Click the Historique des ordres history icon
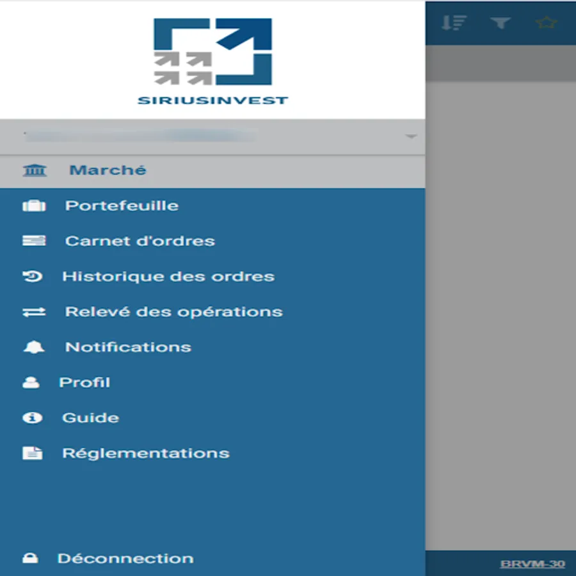576x576 pixels. click(33, 276)
